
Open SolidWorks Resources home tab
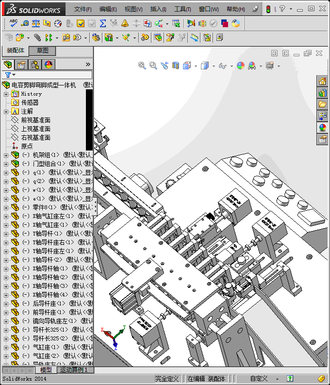coord(322,81)
